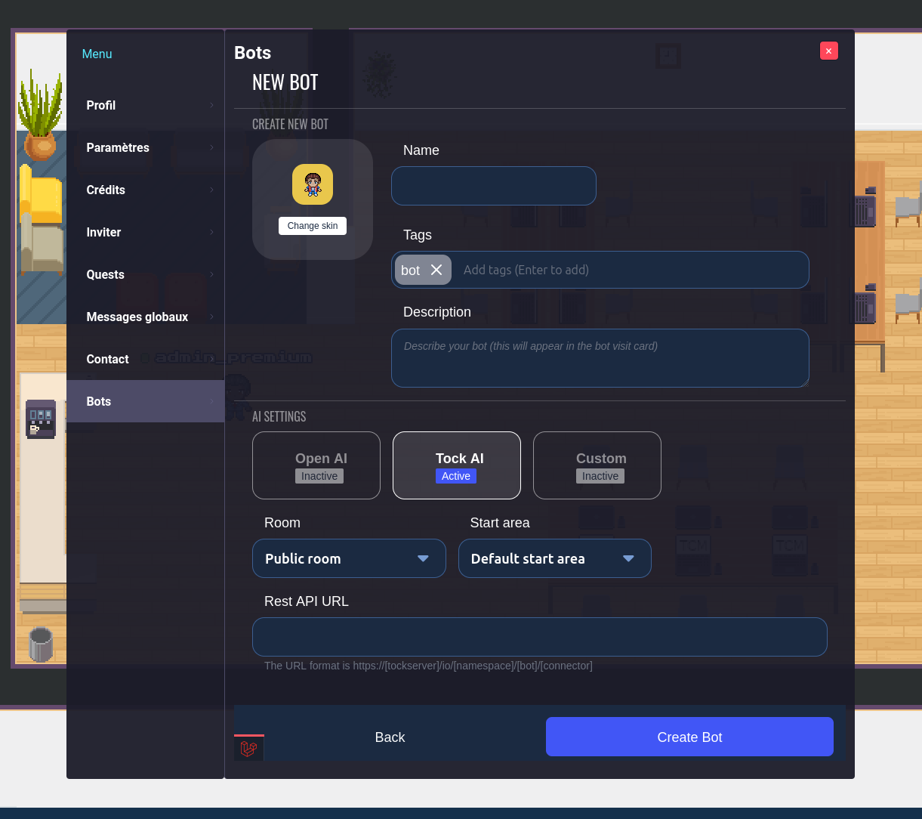Click the Laravel logo in the bottom-left corner
The width and height of the screenshot is (922, 819).
pyautogui.click(x=249, y=747)
